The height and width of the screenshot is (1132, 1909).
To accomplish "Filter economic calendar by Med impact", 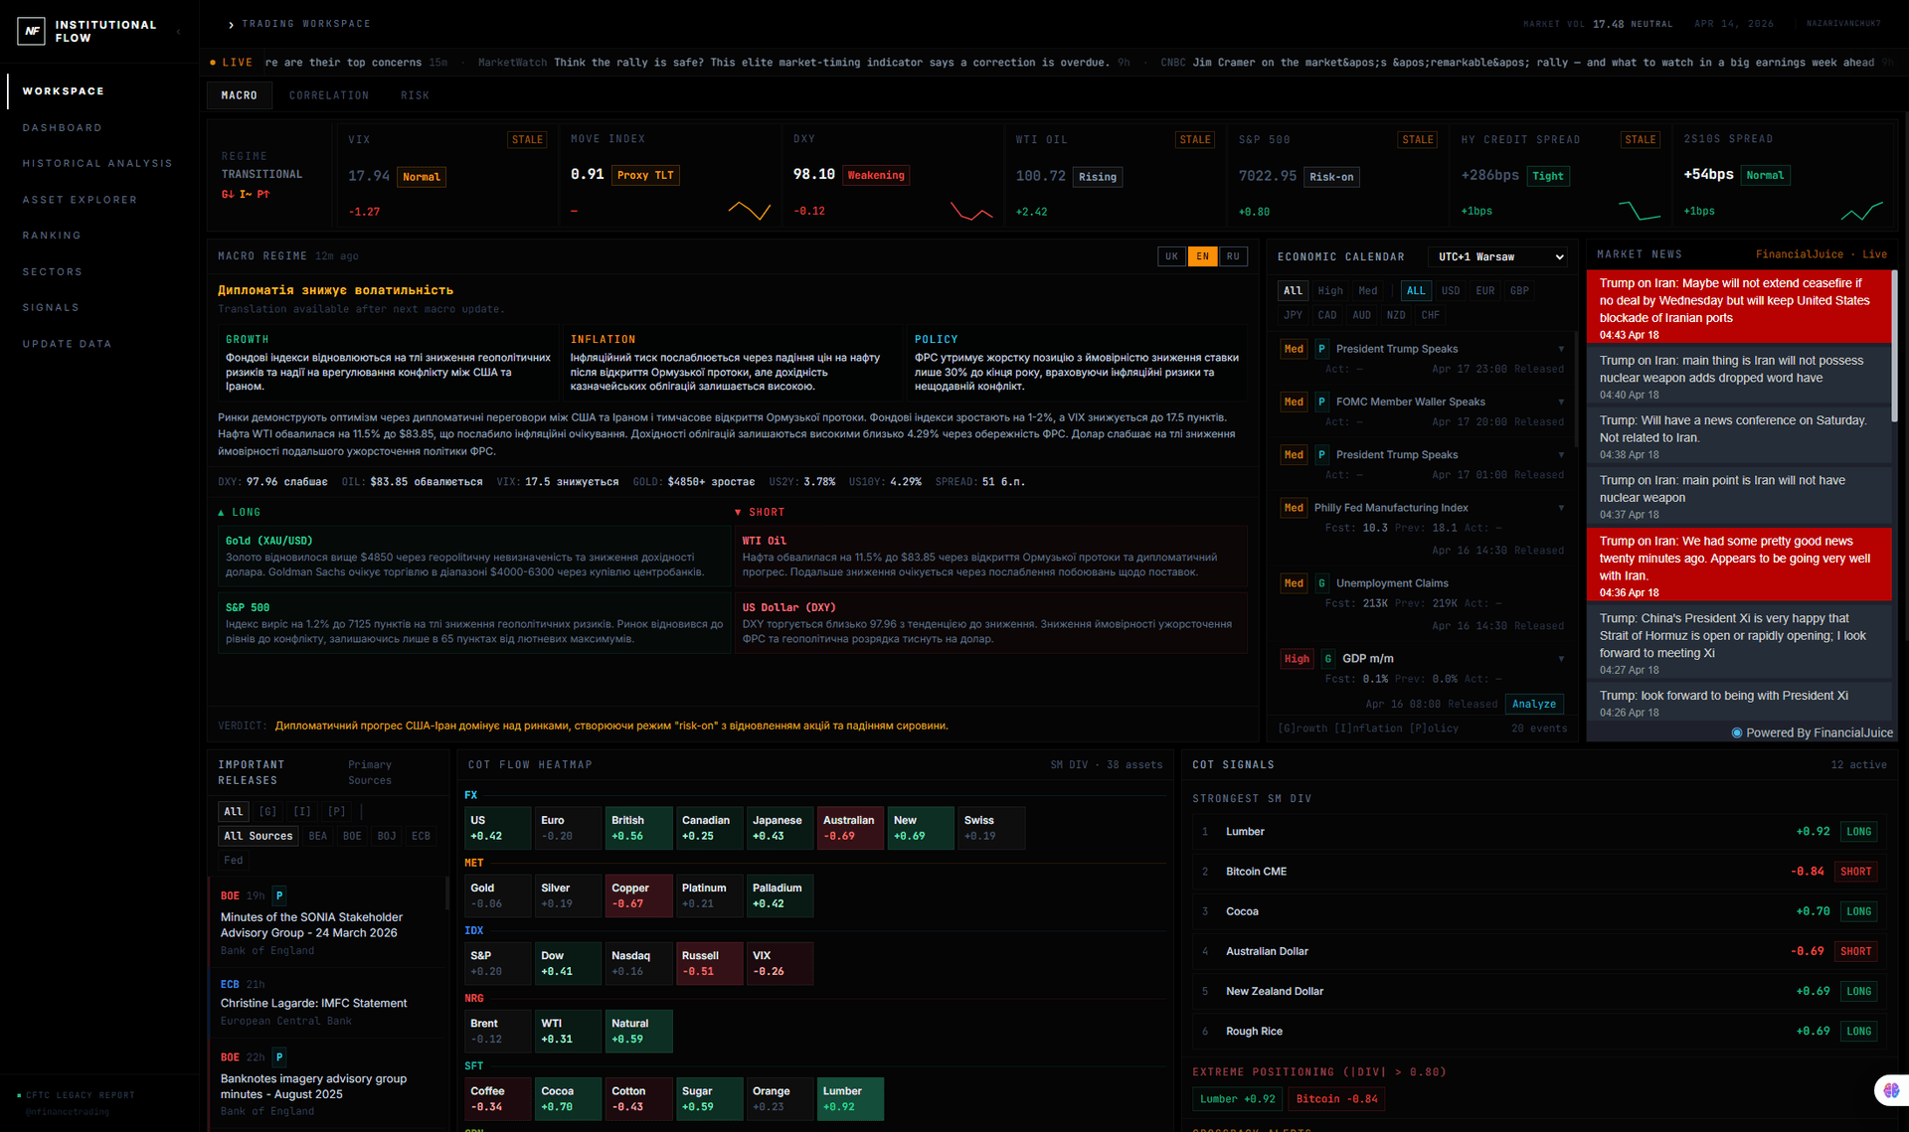I will 1368,291.
